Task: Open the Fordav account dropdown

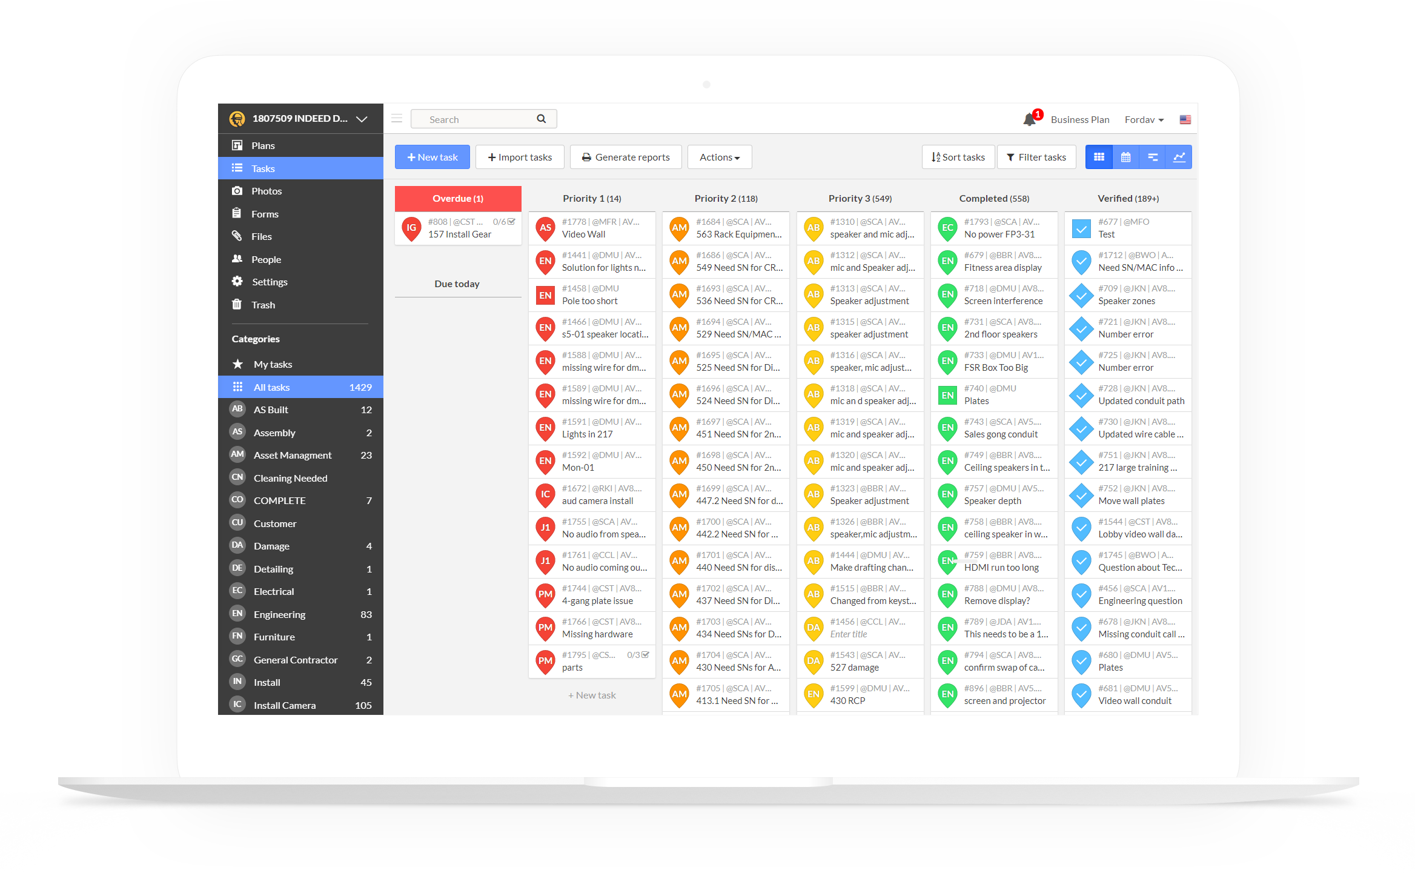Action: 1144,119
